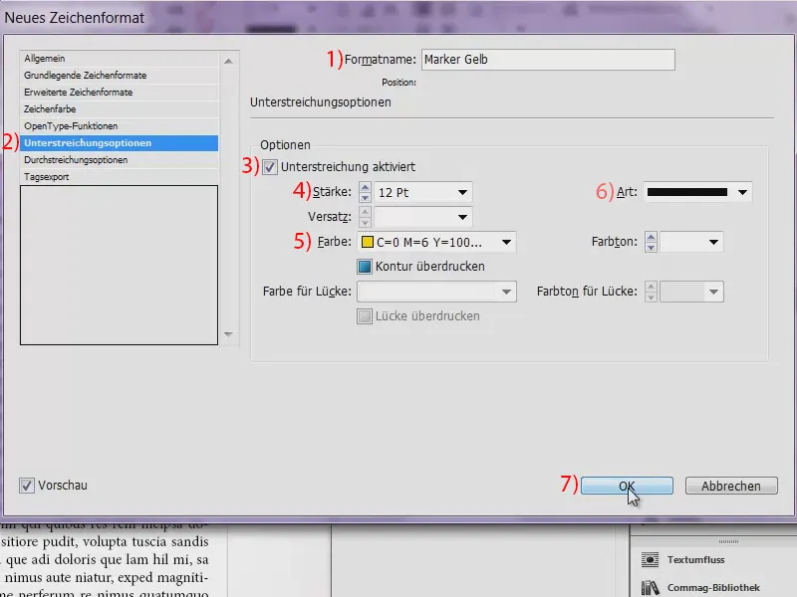This screenshot has height=597, width=797.
Task: Open the Stärke dropdown
Action: (x=462, y=192)
